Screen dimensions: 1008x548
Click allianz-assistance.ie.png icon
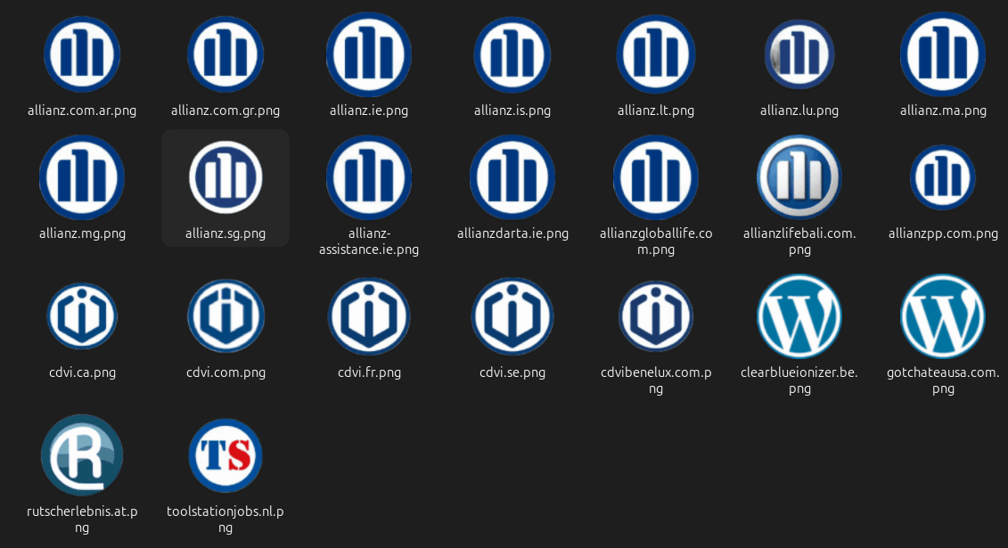pos(369,177)
